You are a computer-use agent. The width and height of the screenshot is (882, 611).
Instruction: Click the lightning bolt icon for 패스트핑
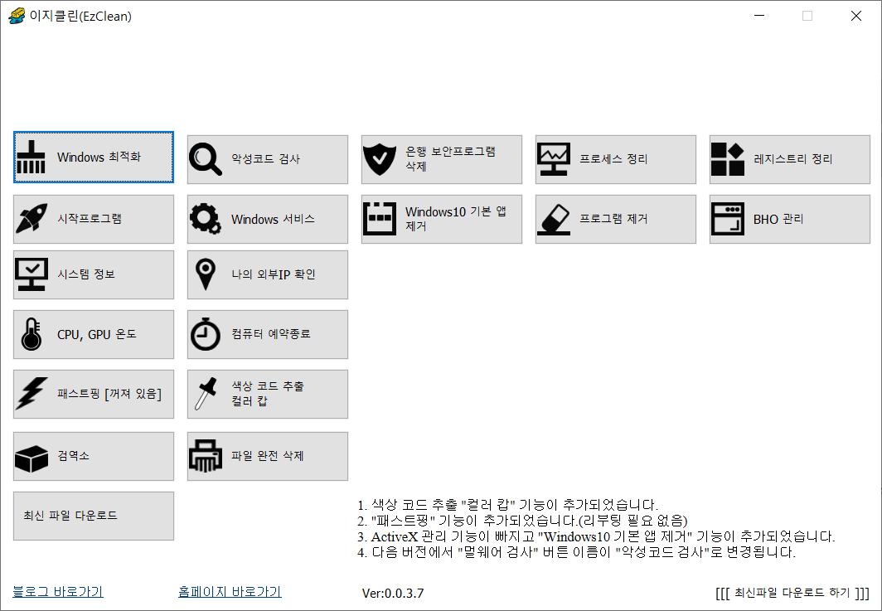coord(31,393)
